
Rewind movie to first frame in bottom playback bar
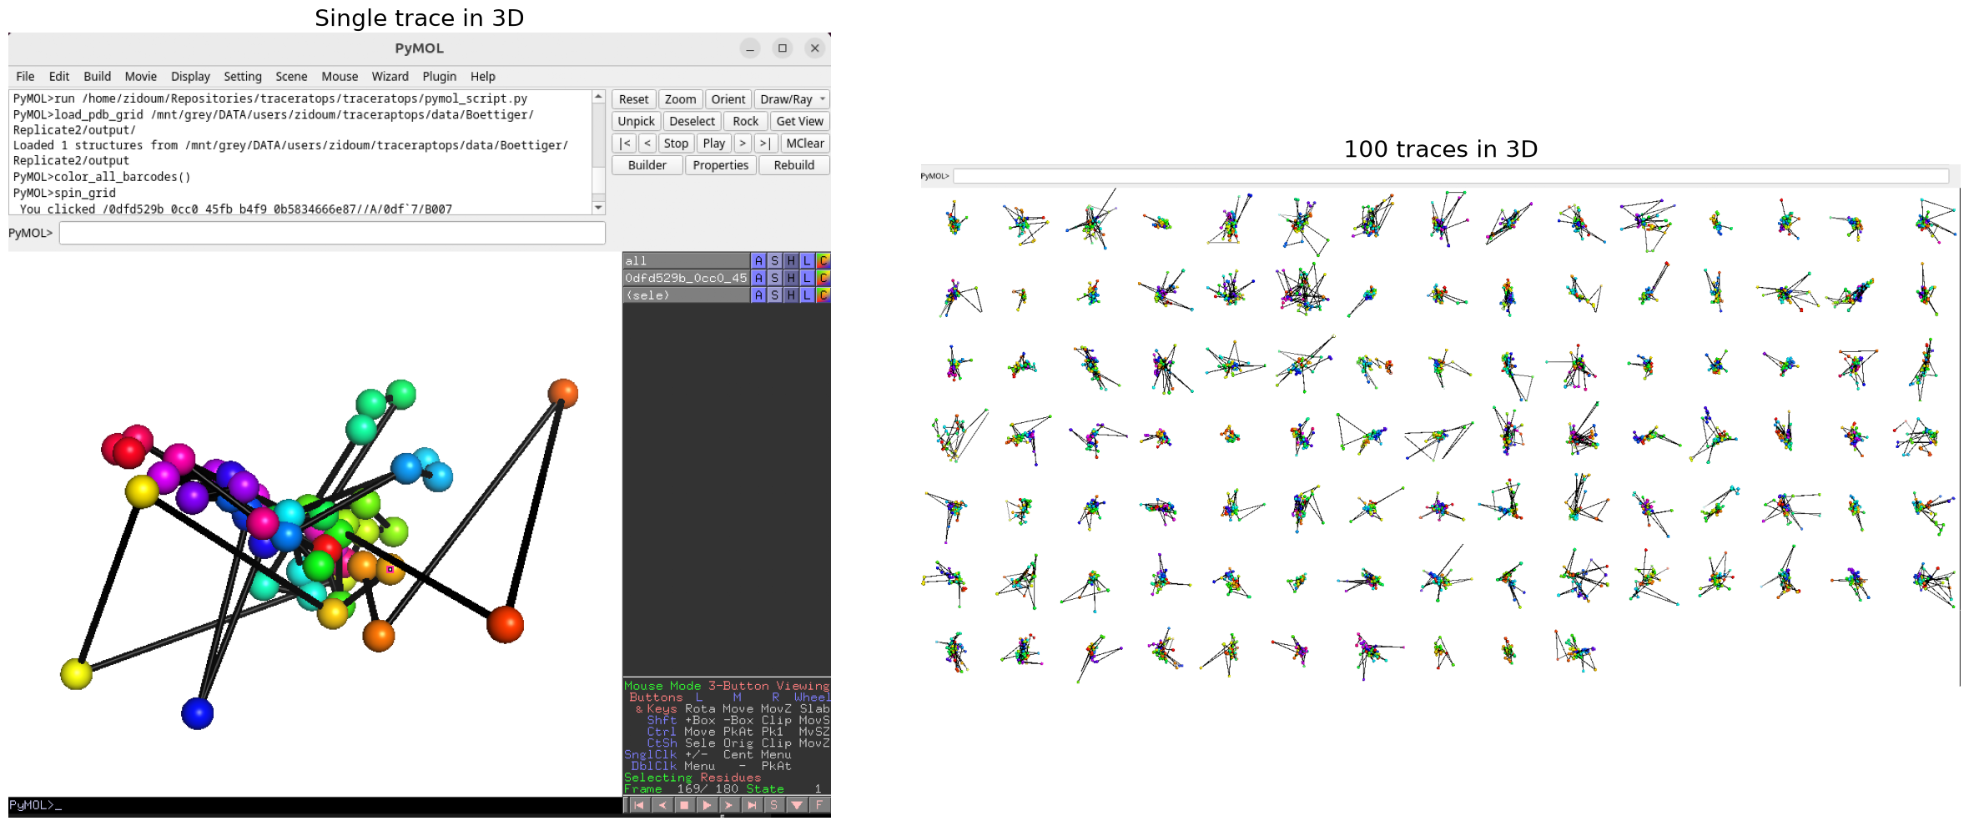[639, 805]
